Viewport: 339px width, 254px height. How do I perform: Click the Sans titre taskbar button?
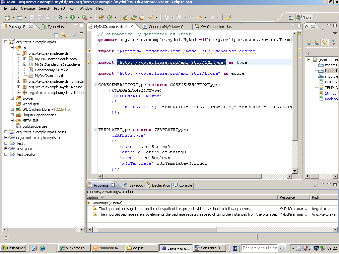pos(210,248)
